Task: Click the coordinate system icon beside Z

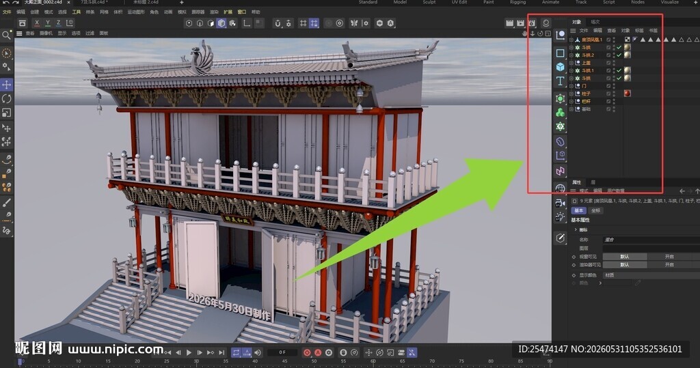Action: (70, 23)
